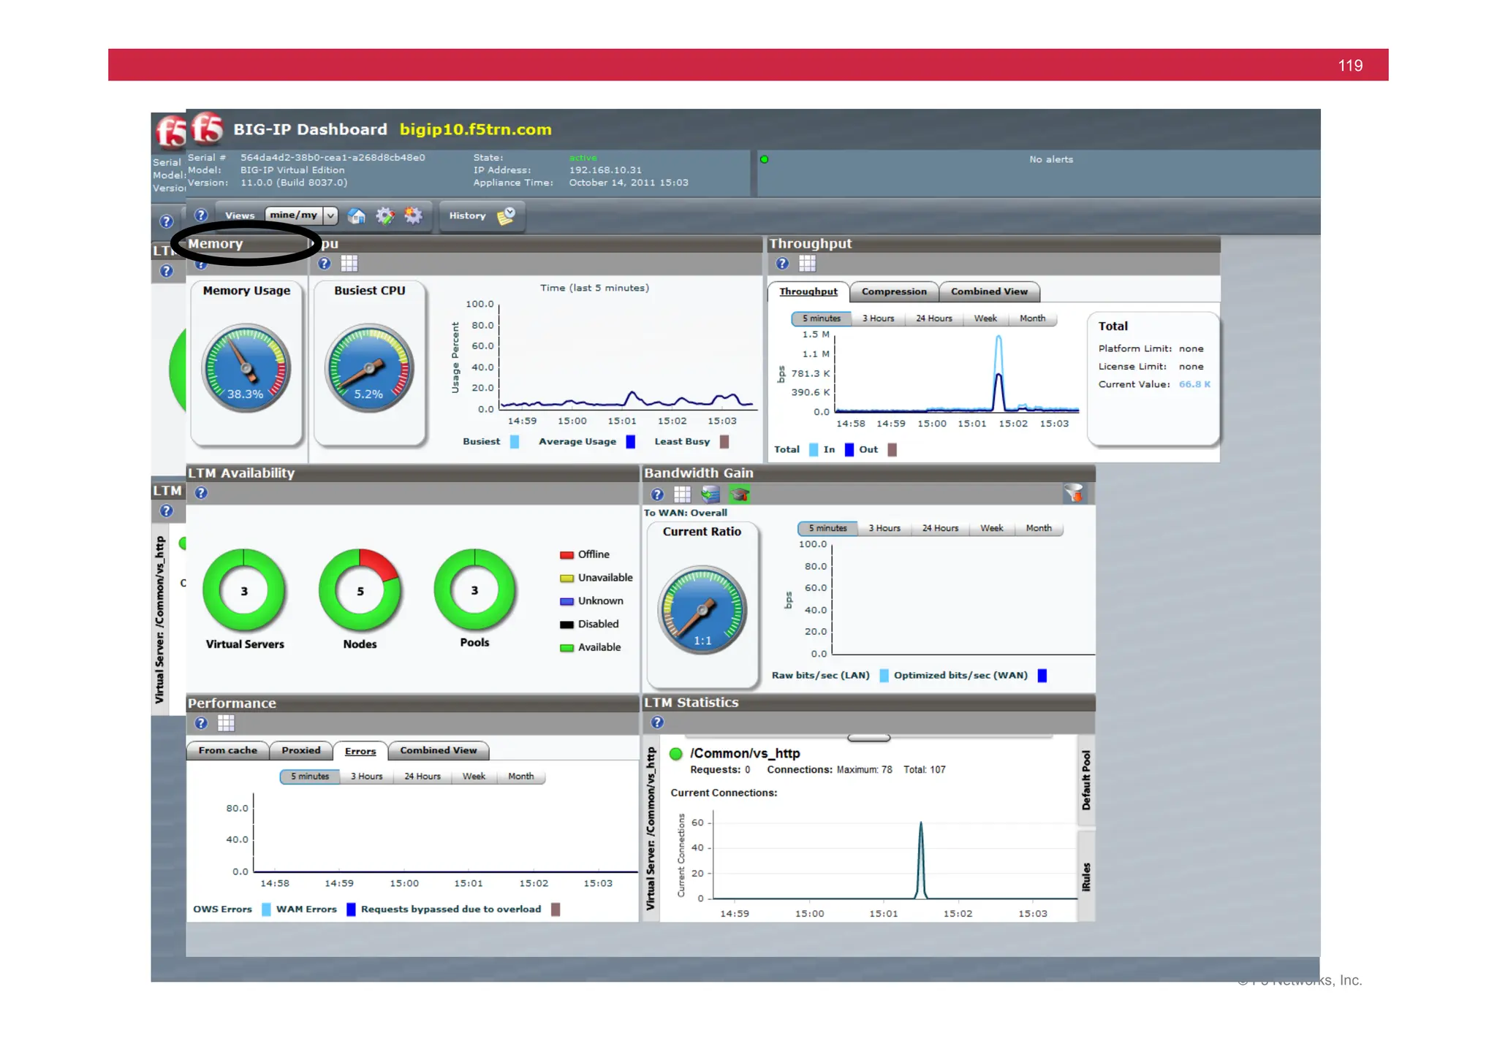Choose 3 Hours range in Bandwidth Gain

pos(884,528)
